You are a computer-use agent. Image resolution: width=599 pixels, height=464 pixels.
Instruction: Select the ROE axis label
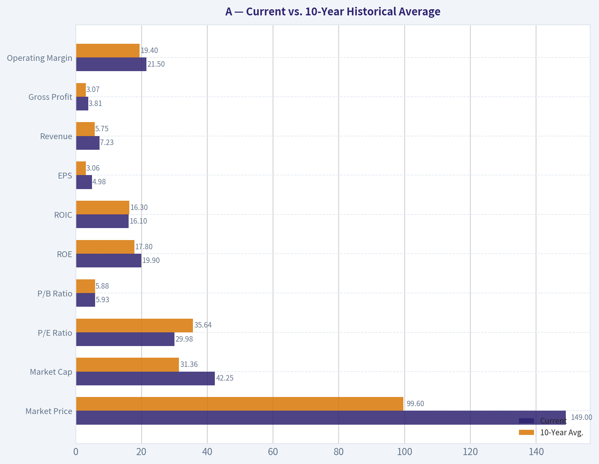pyautogui.click(x=65, y=254)
